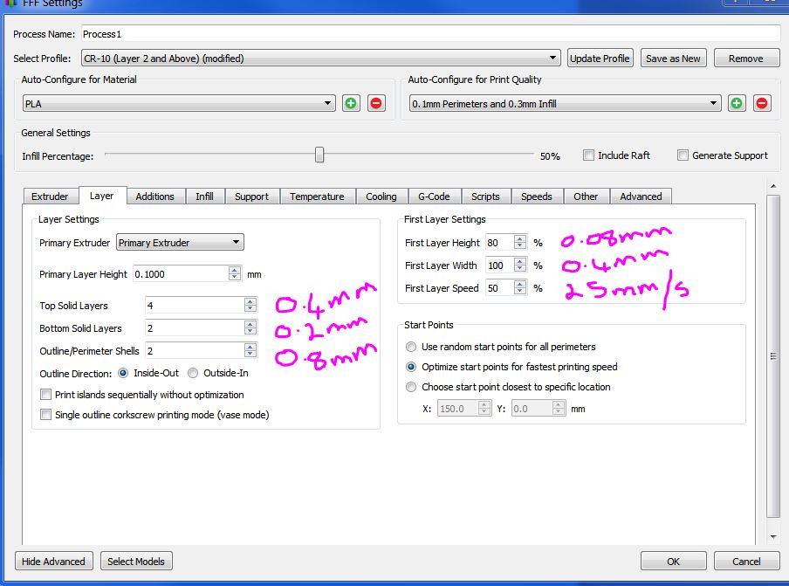Increase Primary Layer Height with up arrow
The image size is (789, 586).
pos(235,271)
